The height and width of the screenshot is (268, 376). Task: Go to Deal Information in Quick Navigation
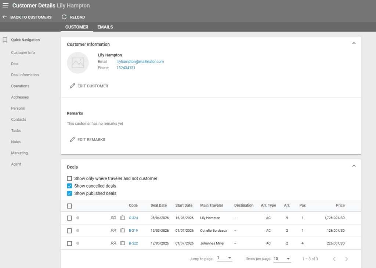click(x=25, y=75)
